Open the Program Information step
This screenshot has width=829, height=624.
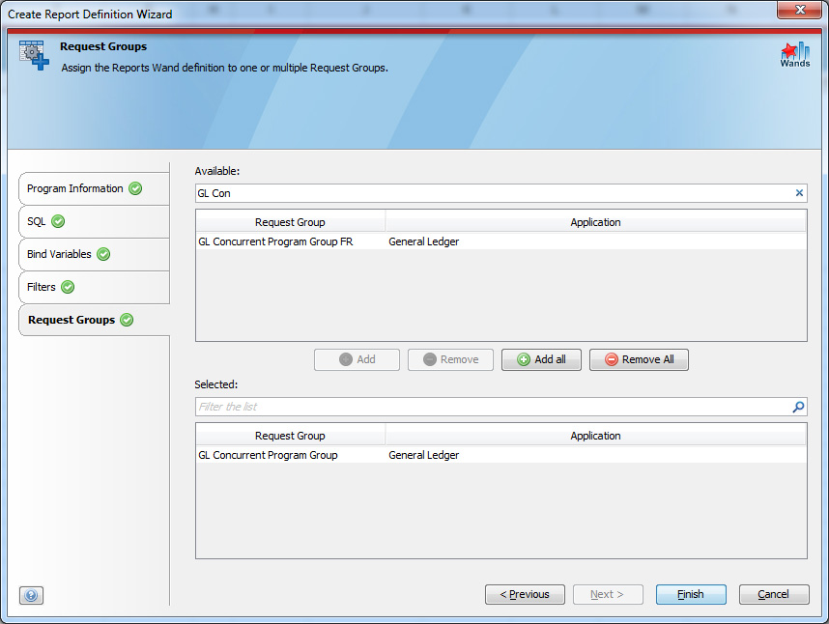coord(94,188)
